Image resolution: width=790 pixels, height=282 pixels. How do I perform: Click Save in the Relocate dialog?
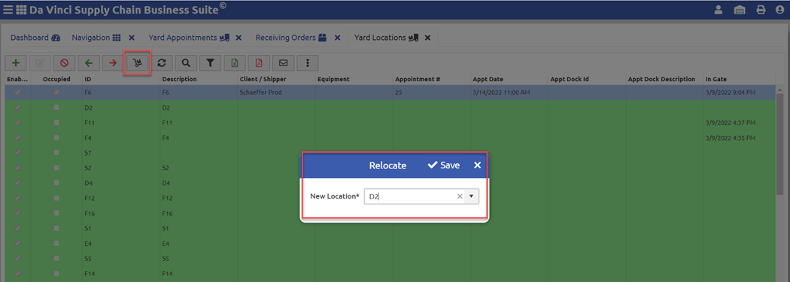(x=444, y=165)
